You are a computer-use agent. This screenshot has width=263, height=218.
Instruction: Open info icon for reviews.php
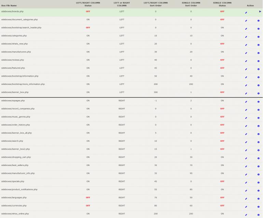(x=259, y=61)
